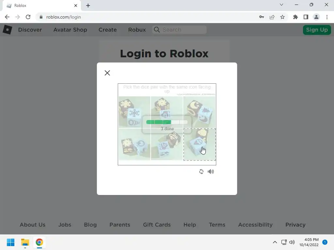
Task: Open the Help footer link
Action: pos(190,225)
